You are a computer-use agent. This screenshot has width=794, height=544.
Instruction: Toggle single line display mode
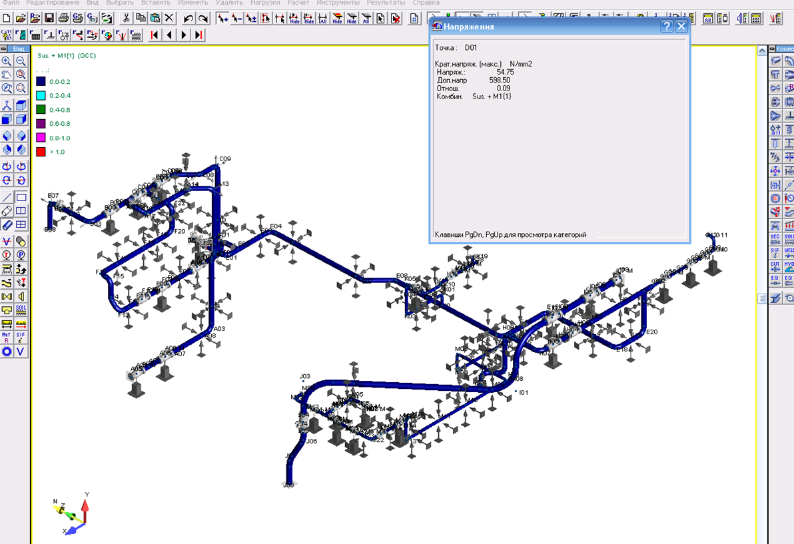[7, 197]
